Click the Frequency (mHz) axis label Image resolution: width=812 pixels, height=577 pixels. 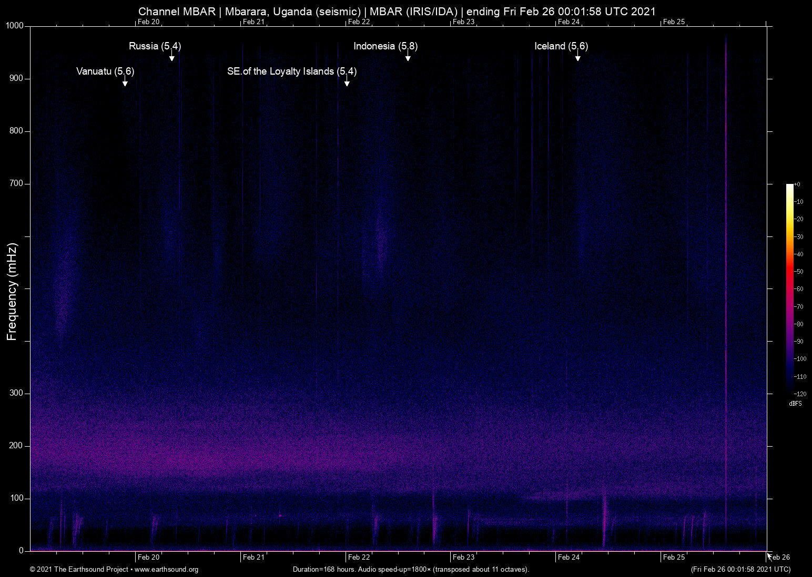[x=11, y=289]
